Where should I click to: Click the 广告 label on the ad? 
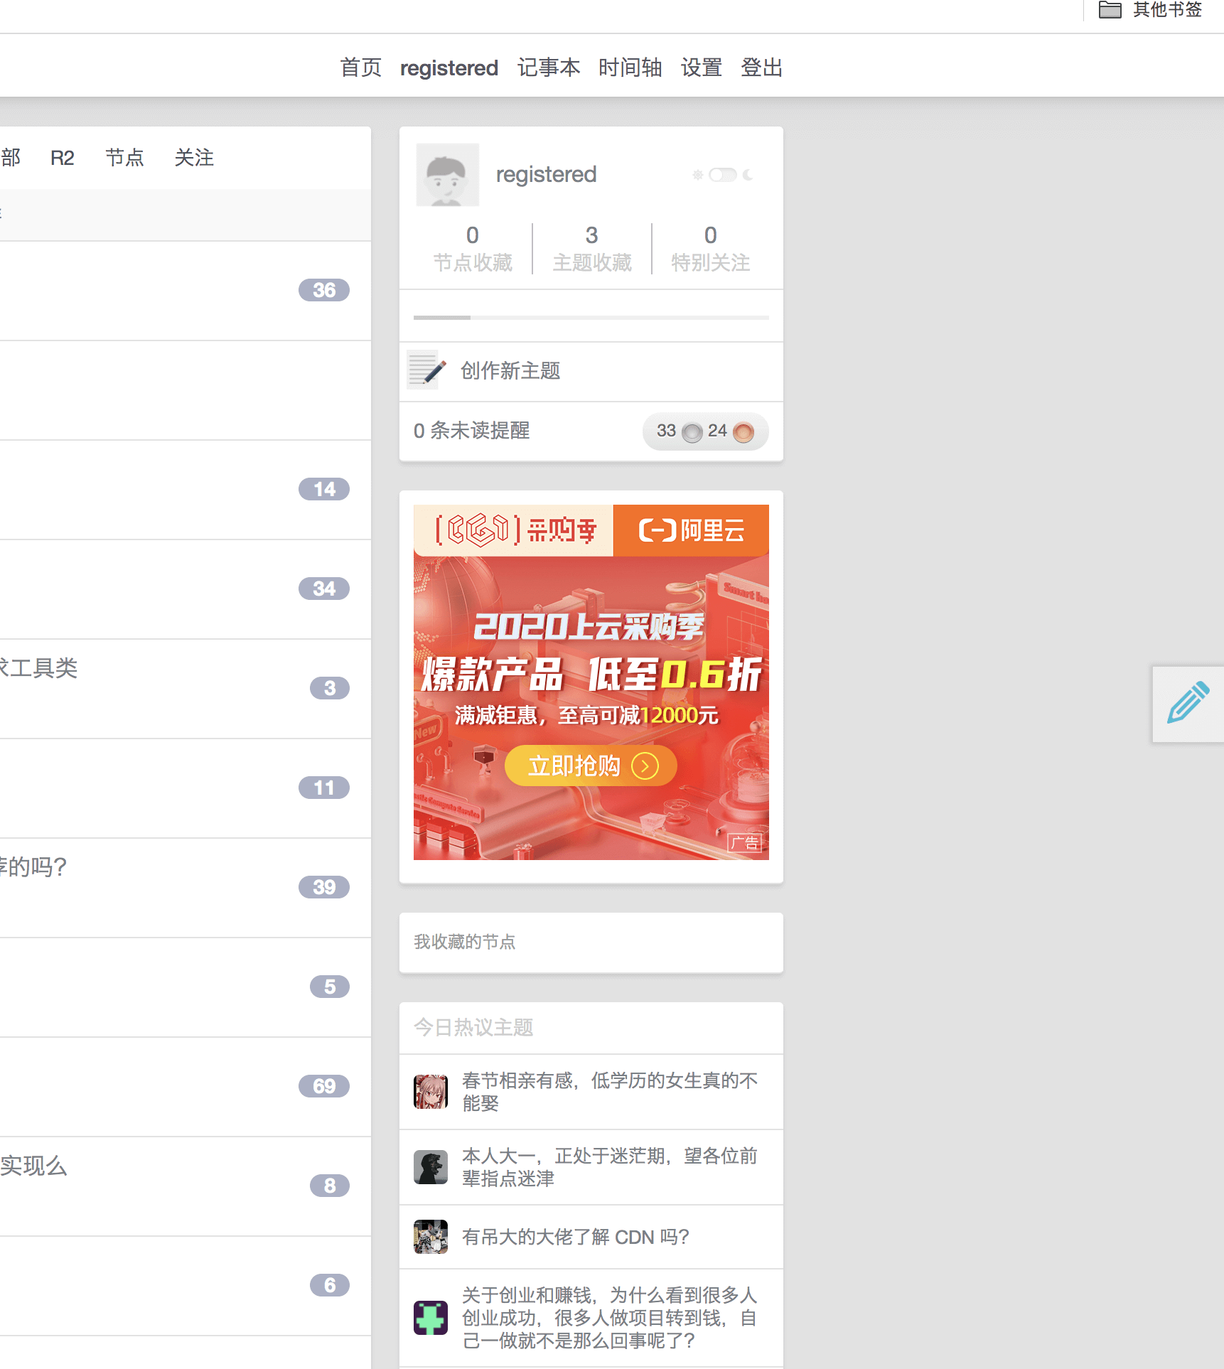(745, 843)
